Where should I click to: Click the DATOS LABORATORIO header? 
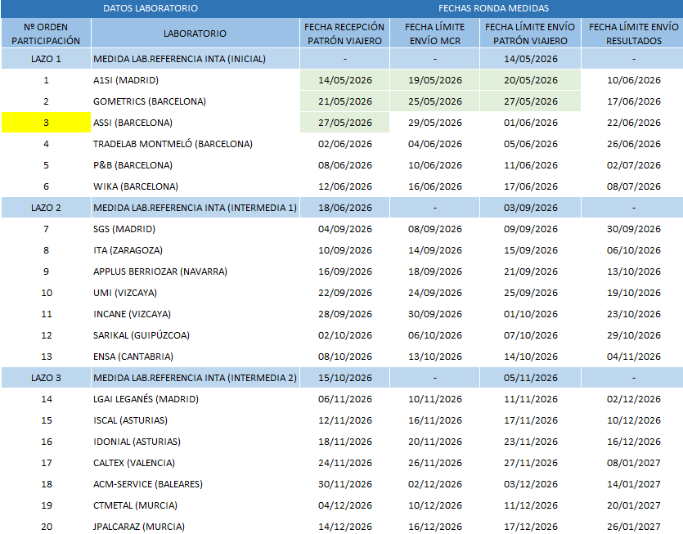pyautogui.click(x=151, y=8)
